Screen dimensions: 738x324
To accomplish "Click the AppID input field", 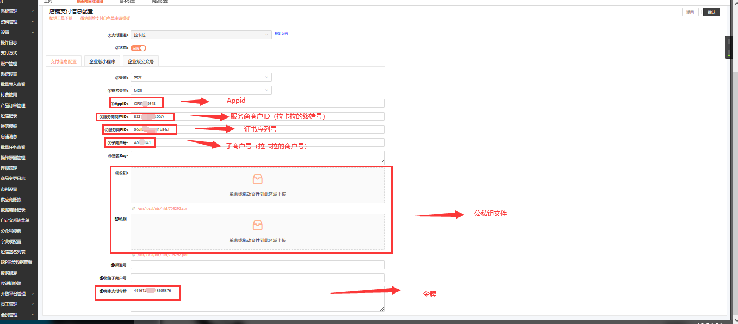I will pyautogui.click(x=257, y=103).
